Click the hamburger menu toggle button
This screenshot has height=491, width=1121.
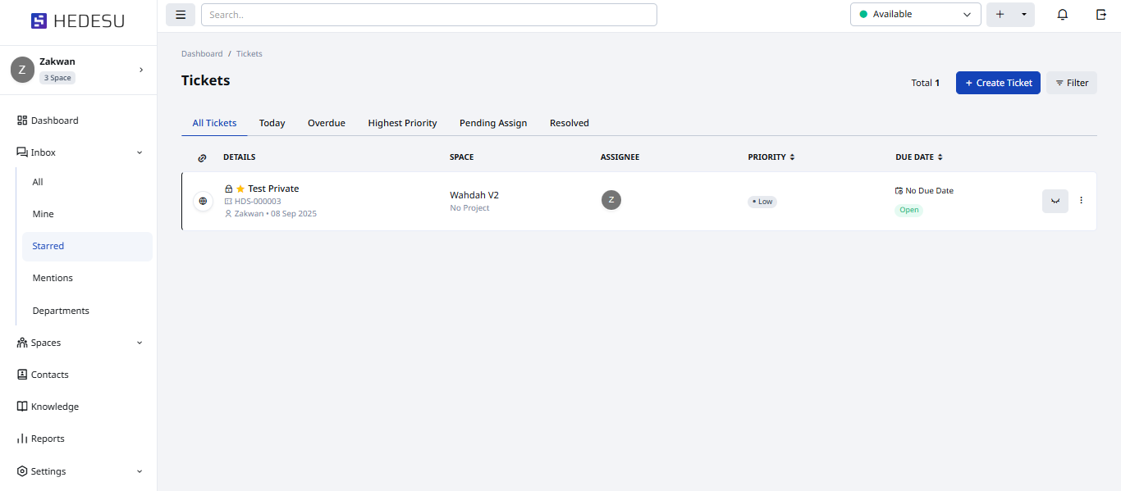[x=181, y=15]
